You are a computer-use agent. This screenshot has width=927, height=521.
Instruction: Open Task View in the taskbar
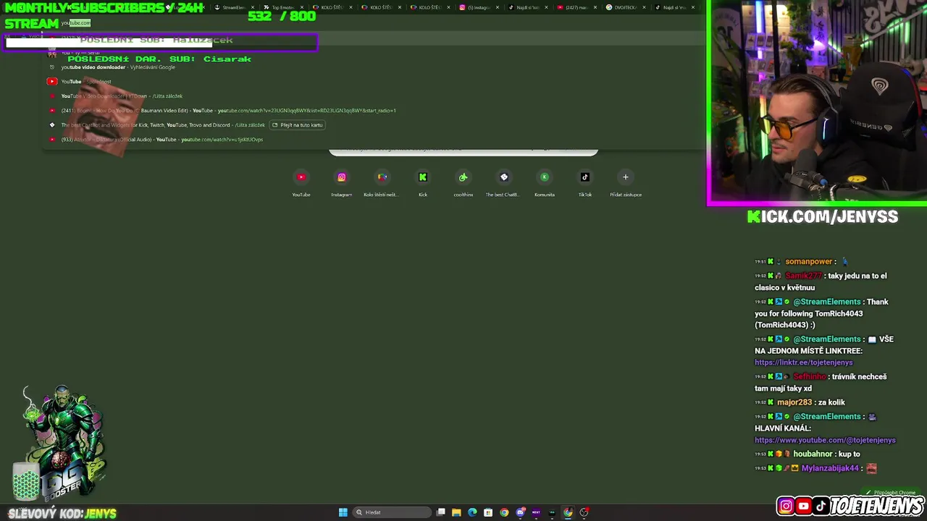click(x=441, y=512)
